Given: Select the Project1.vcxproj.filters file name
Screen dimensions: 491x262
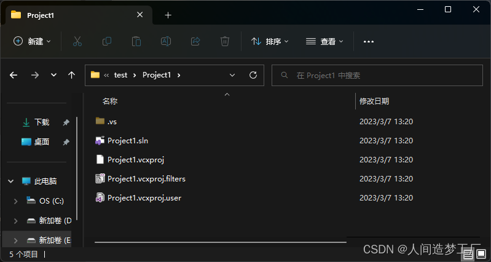Looking at the screenshot, I should [x=146, y=179].
